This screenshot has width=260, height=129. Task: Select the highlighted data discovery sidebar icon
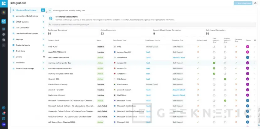4,21
